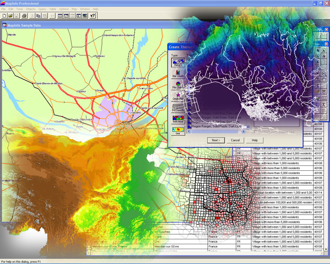Open the Query menu
The height and width of the screenshot is (264, 330).
pos(42,9)
